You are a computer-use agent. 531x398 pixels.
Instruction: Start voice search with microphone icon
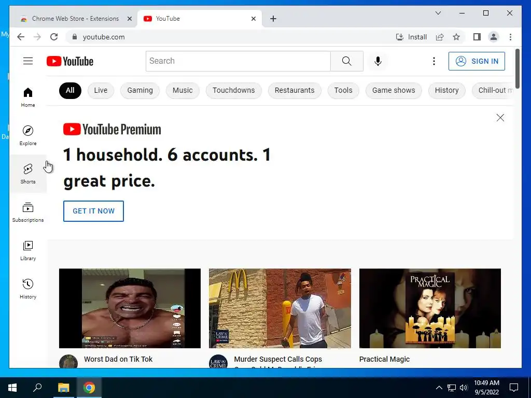pyautogui.click(x=378, y=61)
